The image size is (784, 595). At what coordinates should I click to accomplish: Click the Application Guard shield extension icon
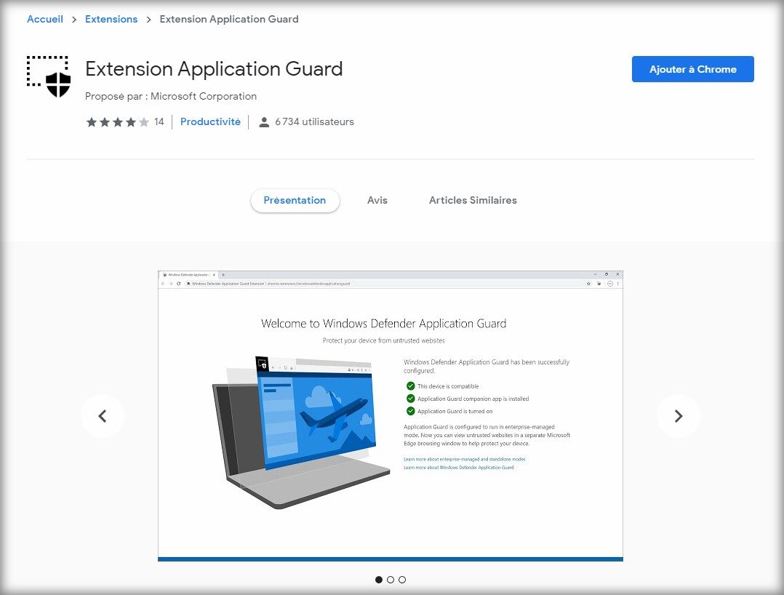pos(49,76)
